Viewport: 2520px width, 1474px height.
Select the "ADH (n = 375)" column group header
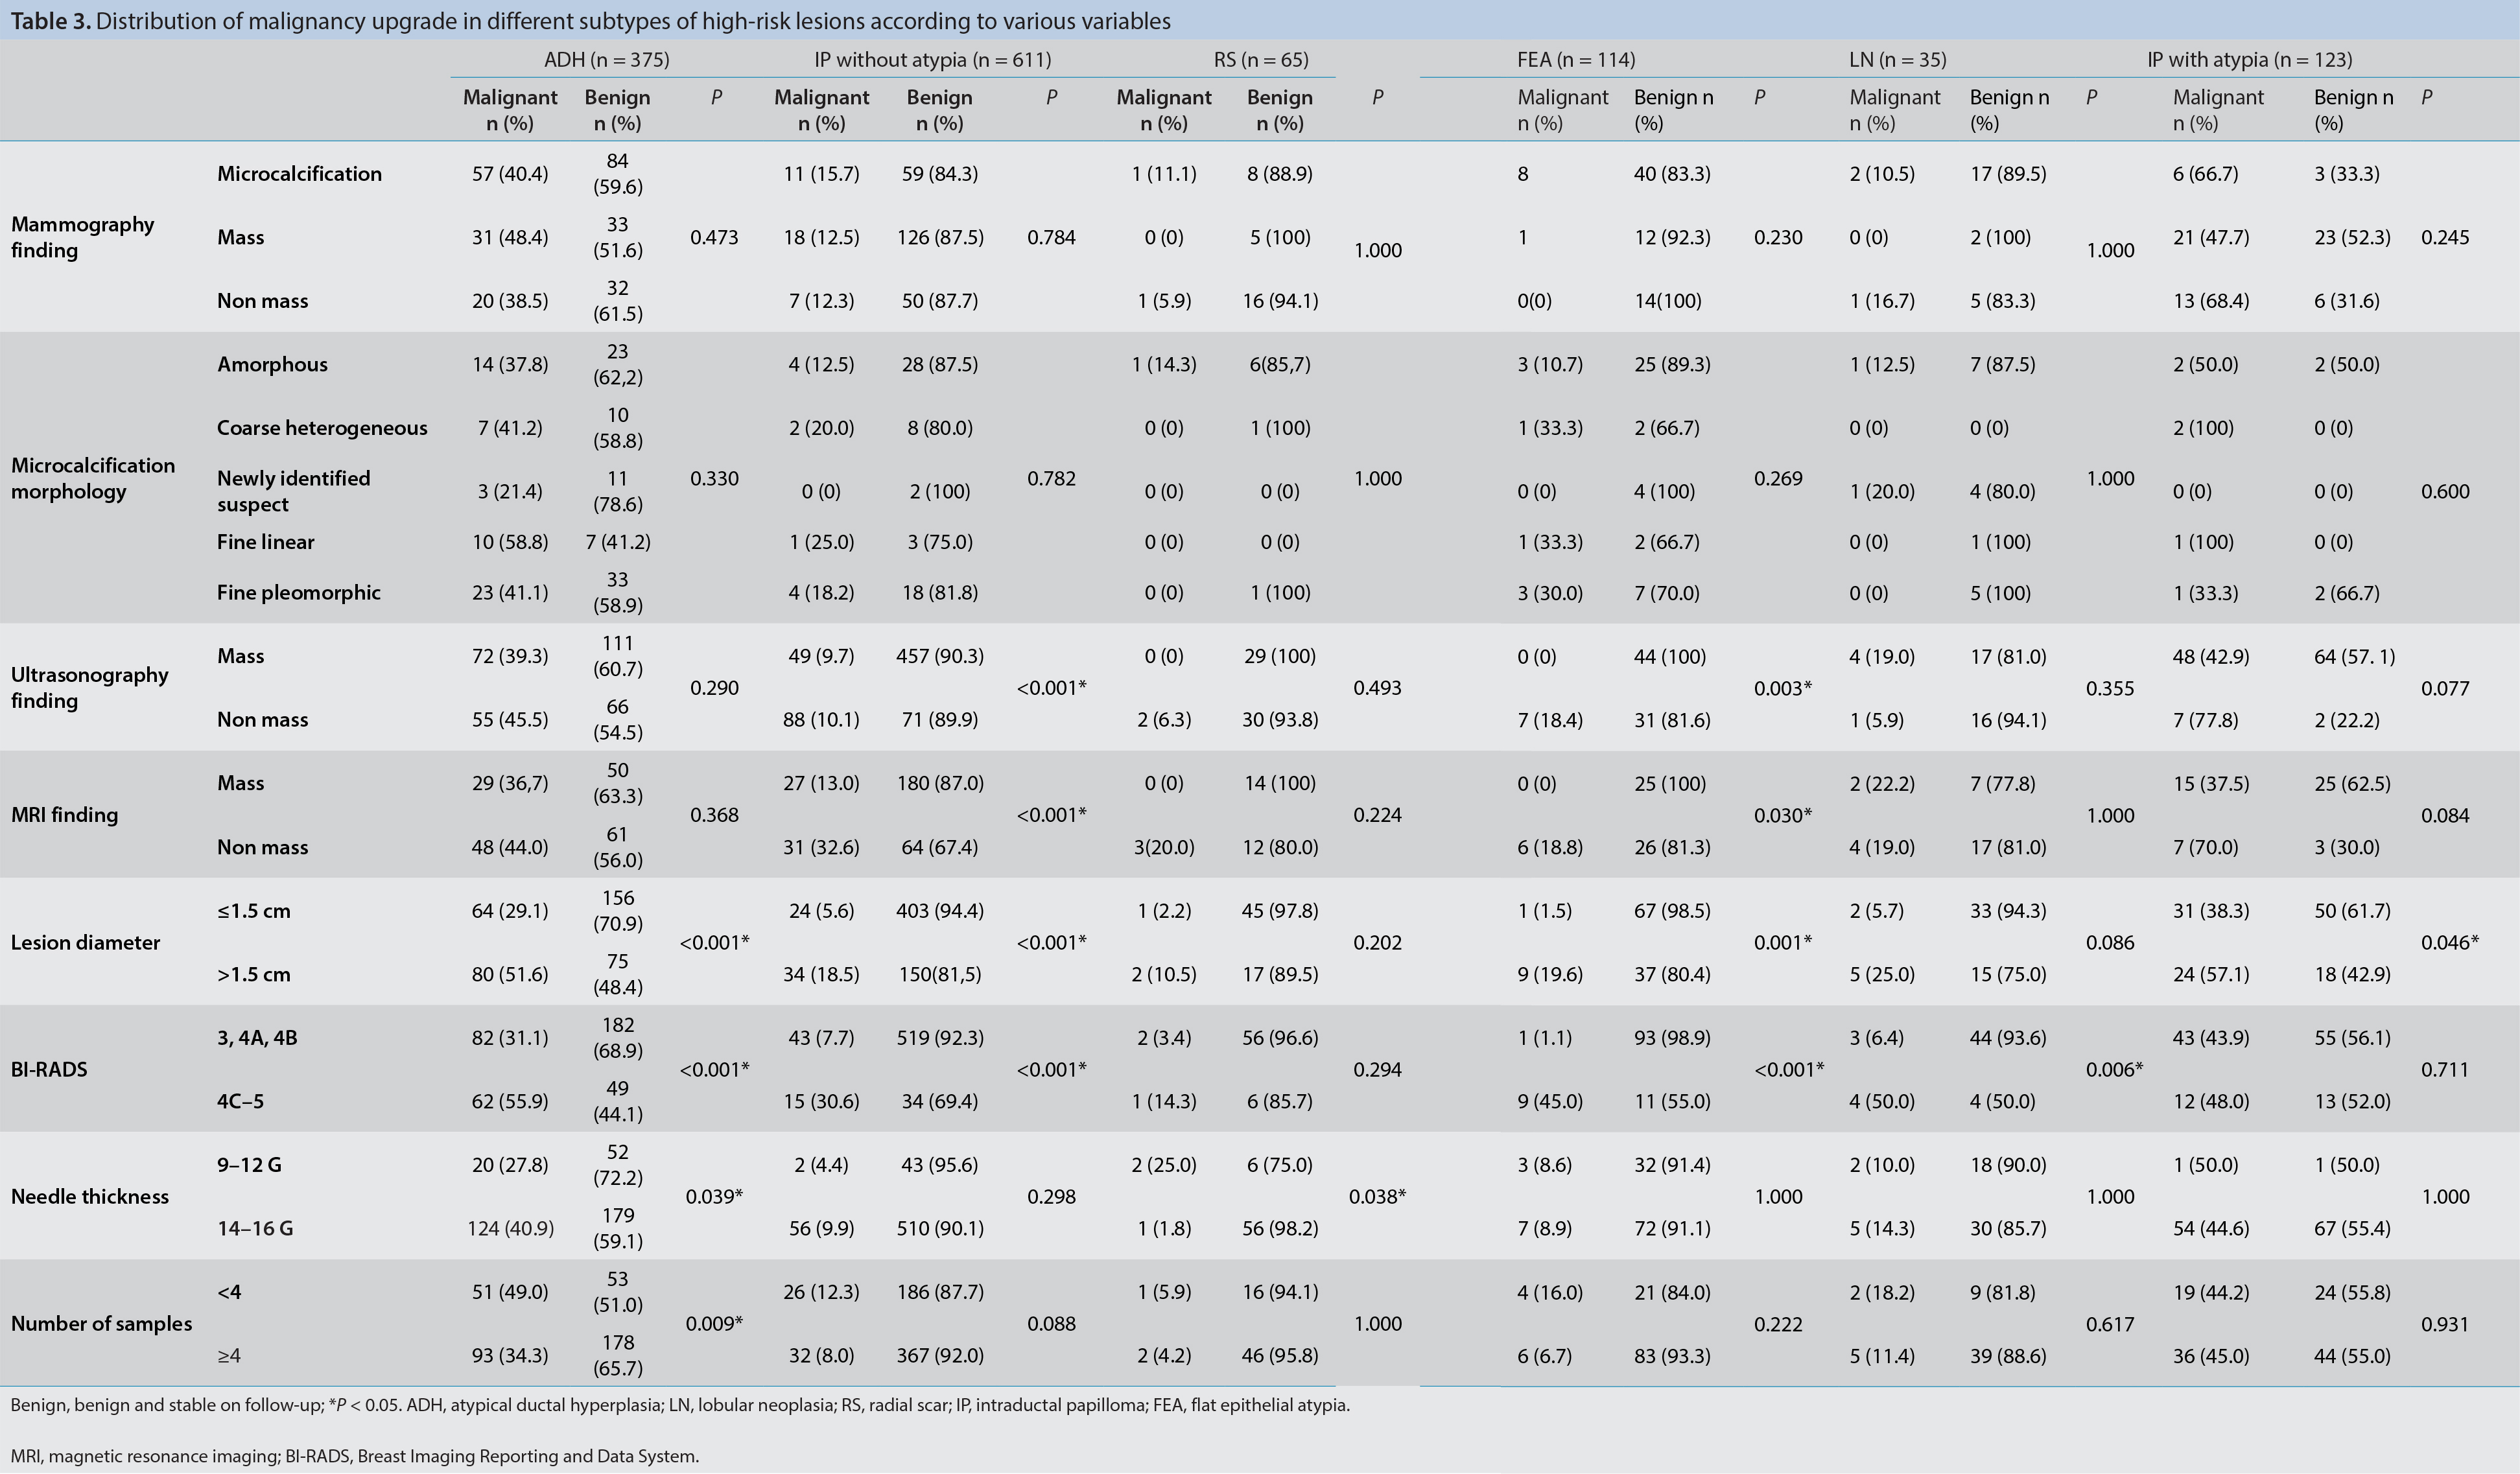point(606,60)
